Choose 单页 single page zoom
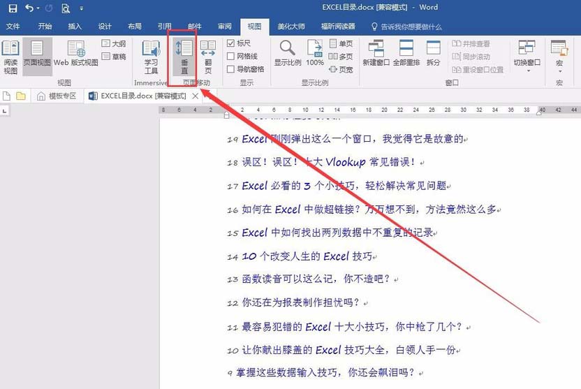Viewport: 581px width, 389px height. [341, 43]
